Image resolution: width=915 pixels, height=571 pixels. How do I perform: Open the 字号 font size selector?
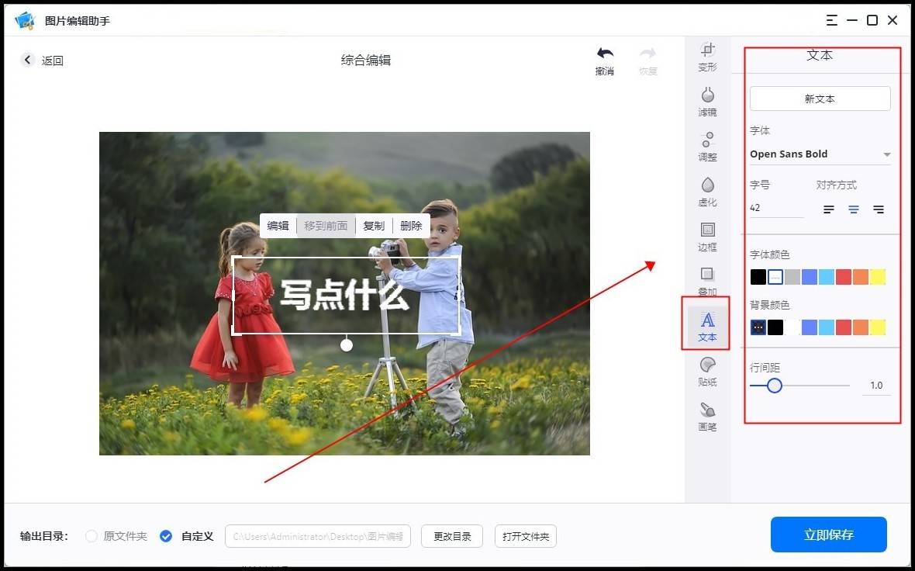click(775, 207)
